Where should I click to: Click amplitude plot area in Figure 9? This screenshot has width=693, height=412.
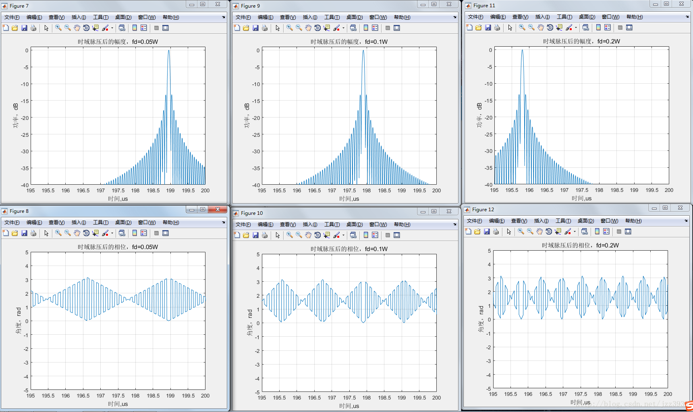click(349, 116)
